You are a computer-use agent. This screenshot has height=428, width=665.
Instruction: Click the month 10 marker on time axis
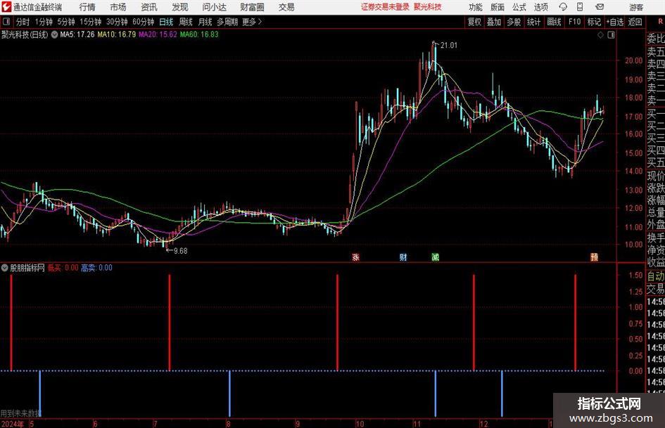360,424
